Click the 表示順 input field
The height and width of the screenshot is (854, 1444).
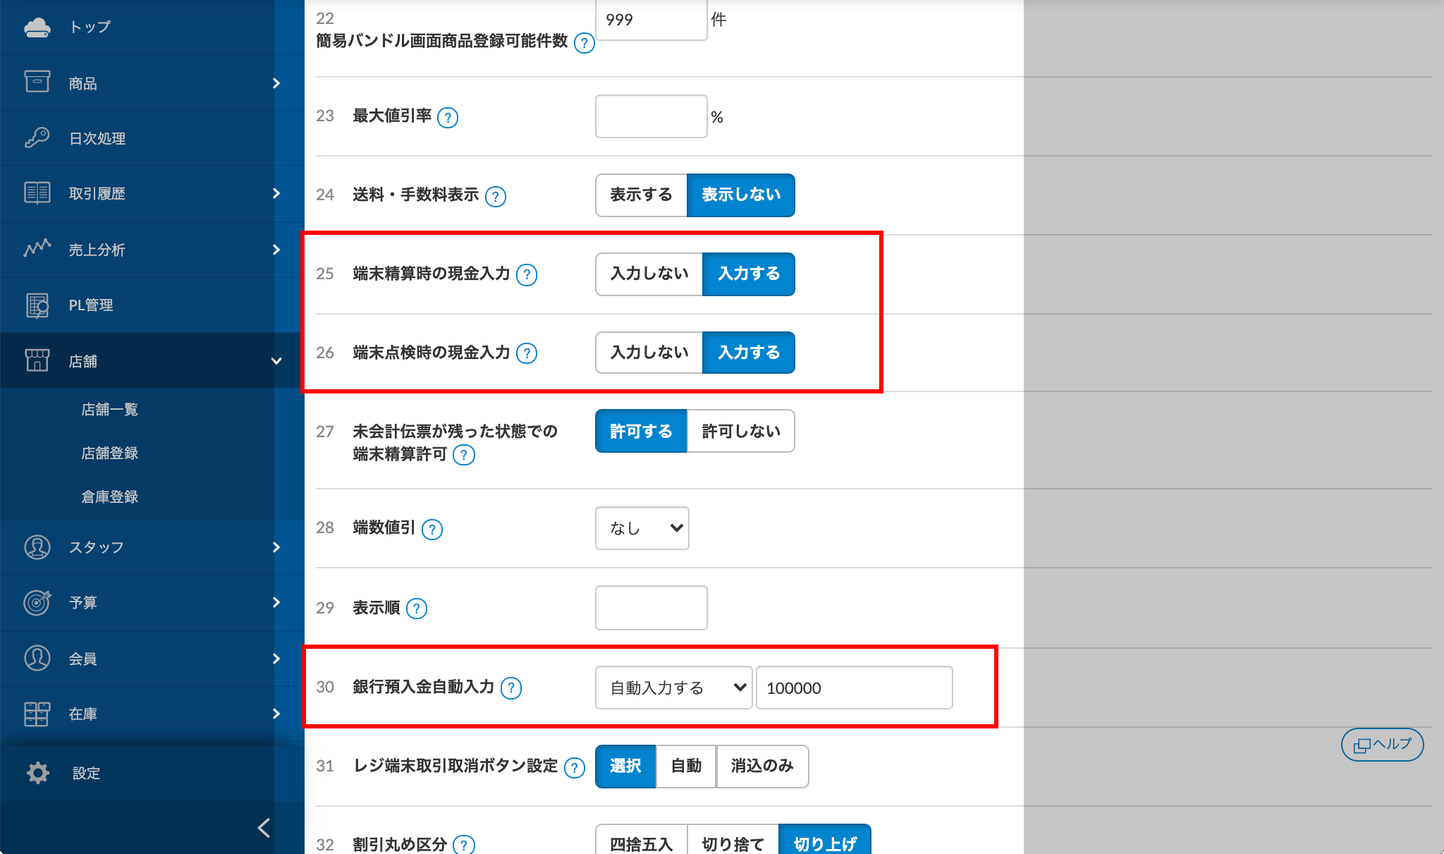[x=651, y=608]
